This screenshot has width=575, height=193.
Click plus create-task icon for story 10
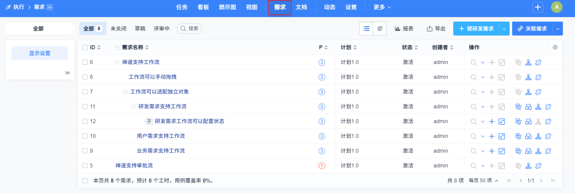tap(492, 136)
